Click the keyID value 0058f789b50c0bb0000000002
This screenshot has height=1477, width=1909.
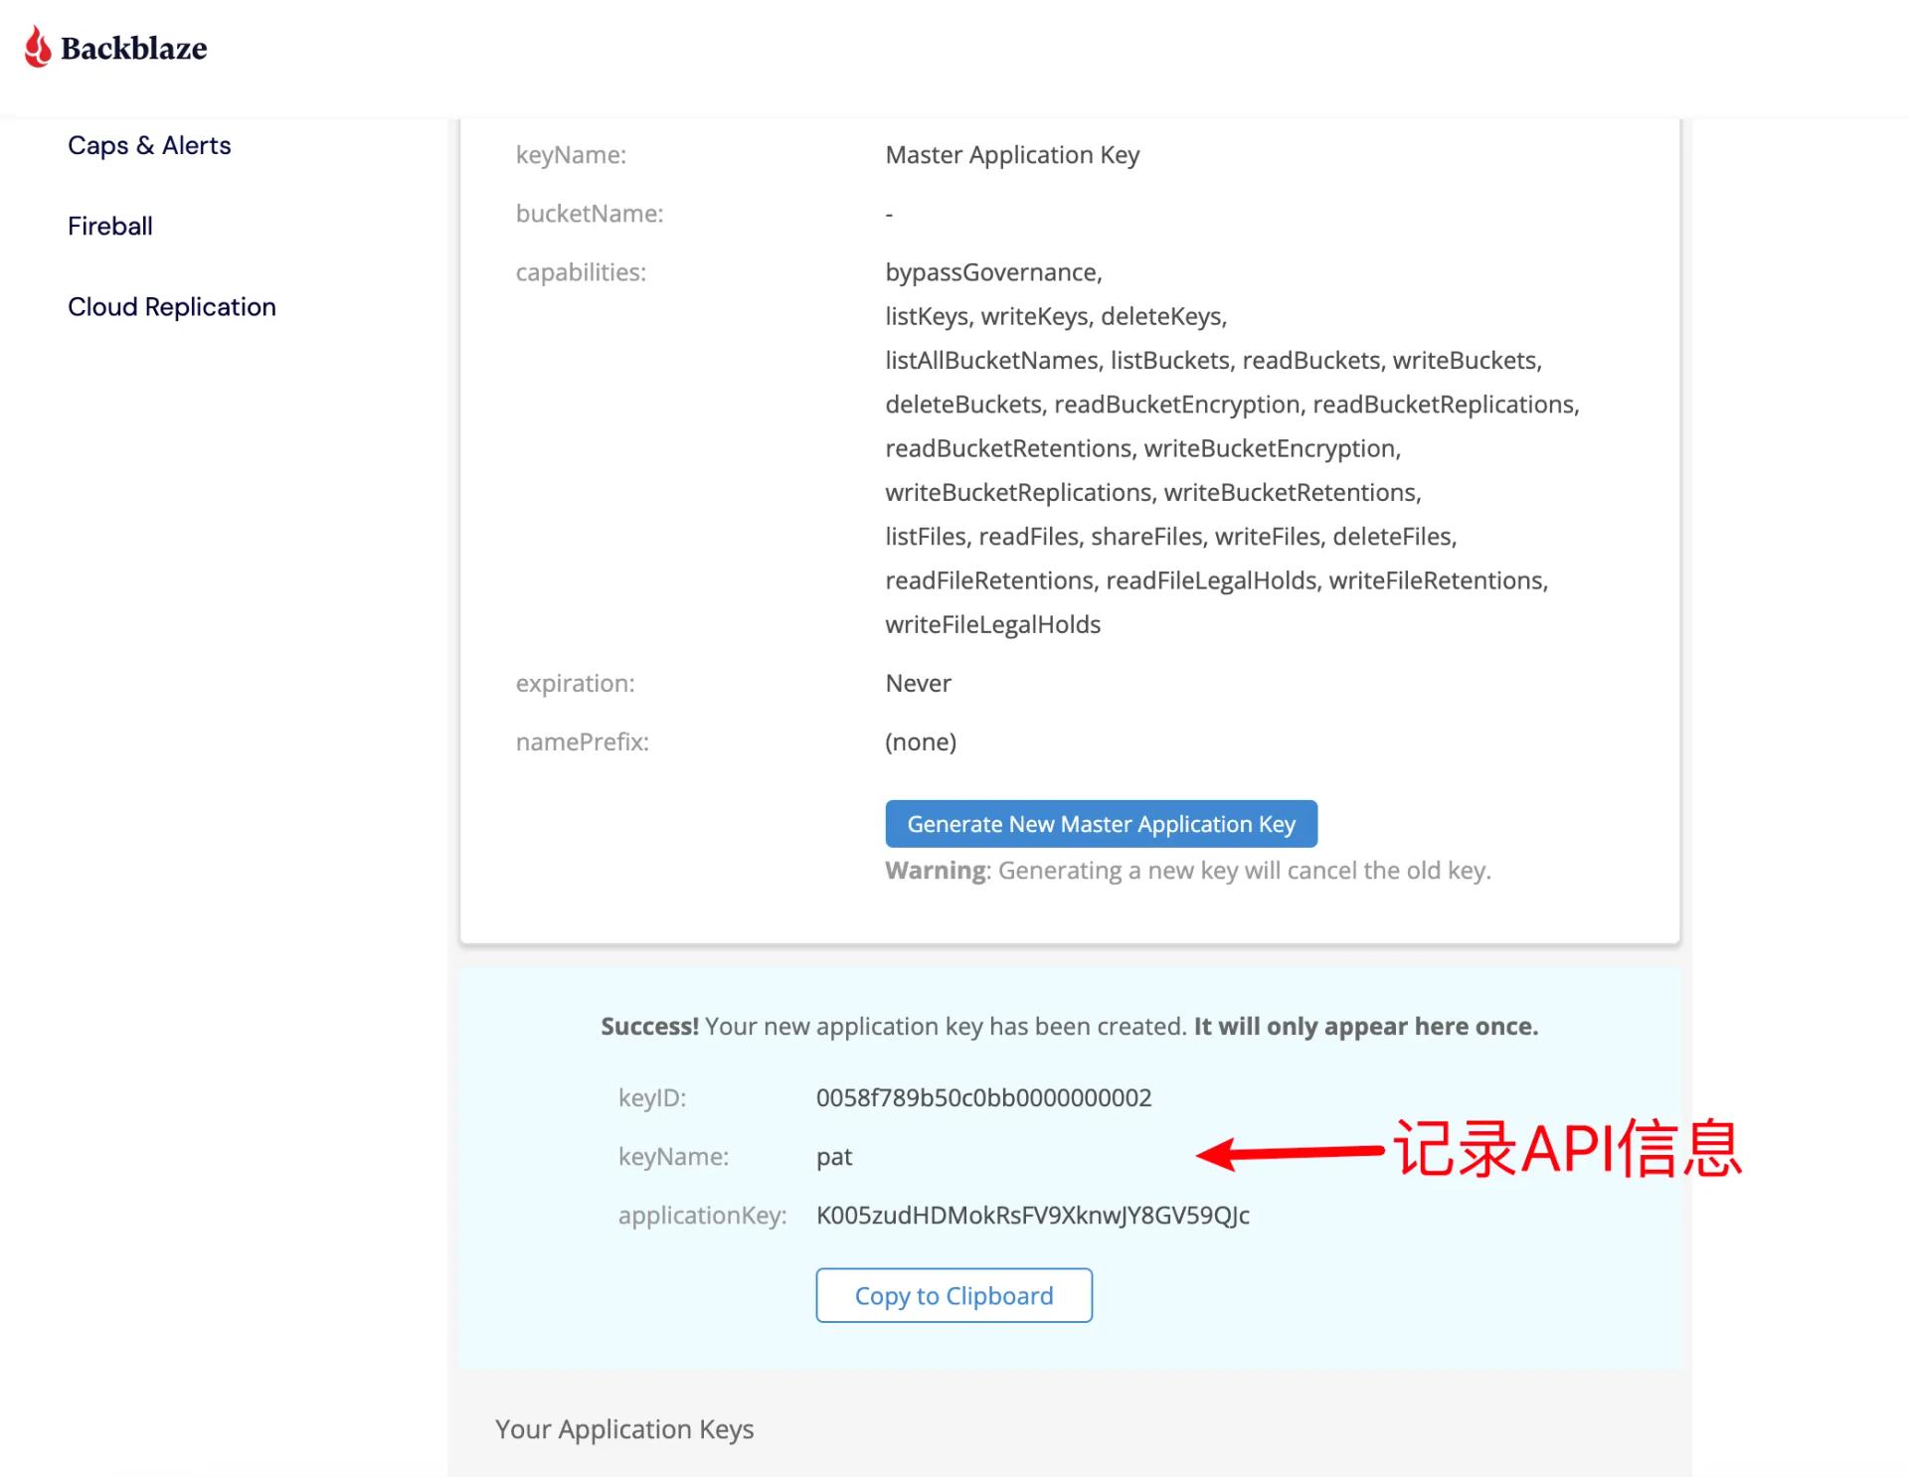983,1097
